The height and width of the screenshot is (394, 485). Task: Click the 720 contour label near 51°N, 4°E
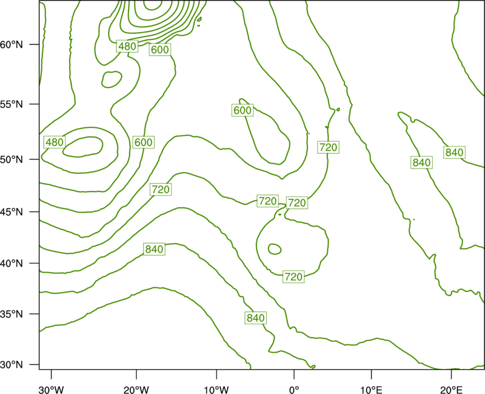[328, 147]
